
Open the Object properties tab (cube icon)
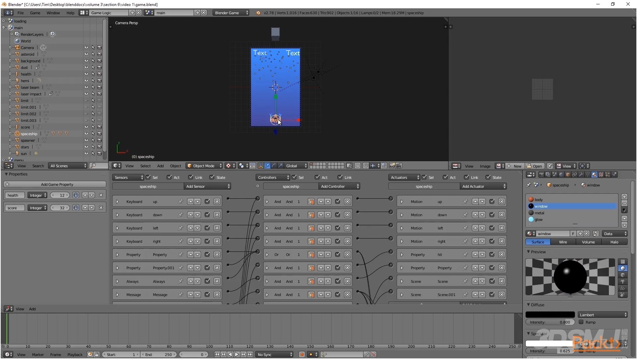568,175
